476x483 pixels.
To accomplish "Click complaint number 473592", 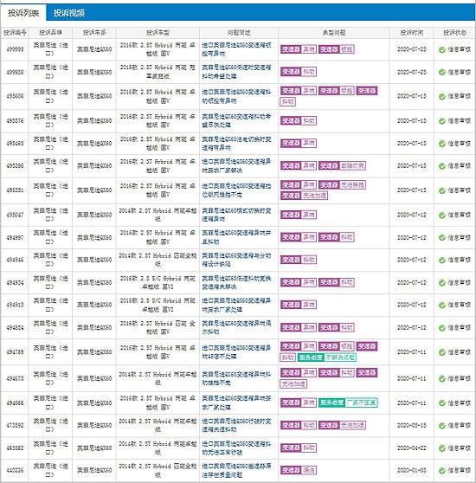I will tap(15, 425).
